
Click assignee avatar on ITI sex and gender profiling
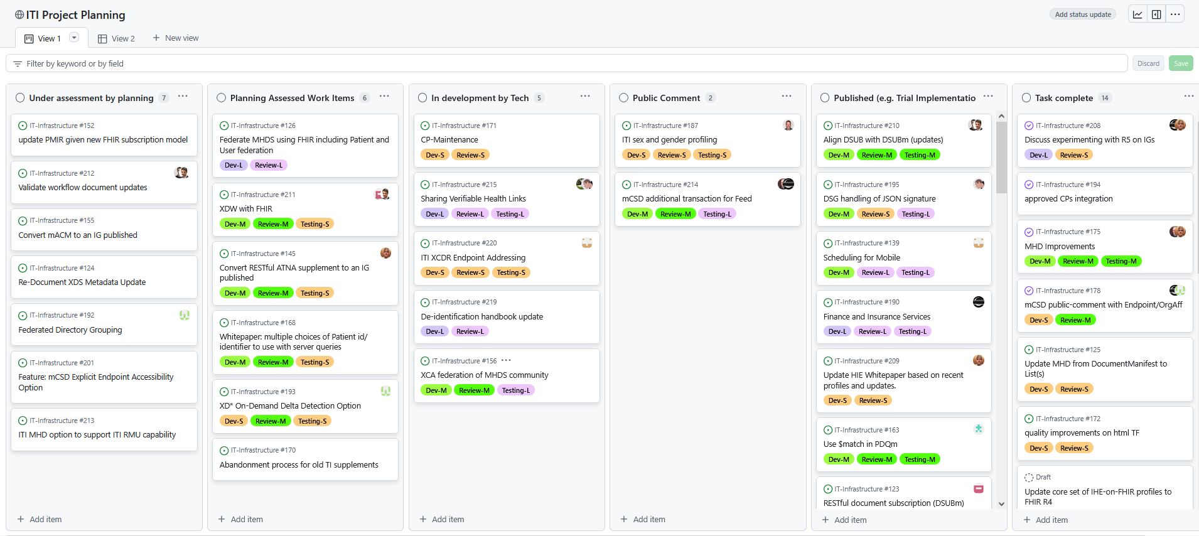788,125
